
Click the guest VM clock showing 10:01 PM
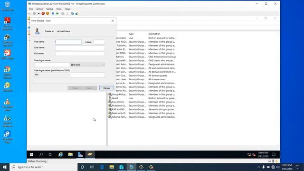(263, 154)
